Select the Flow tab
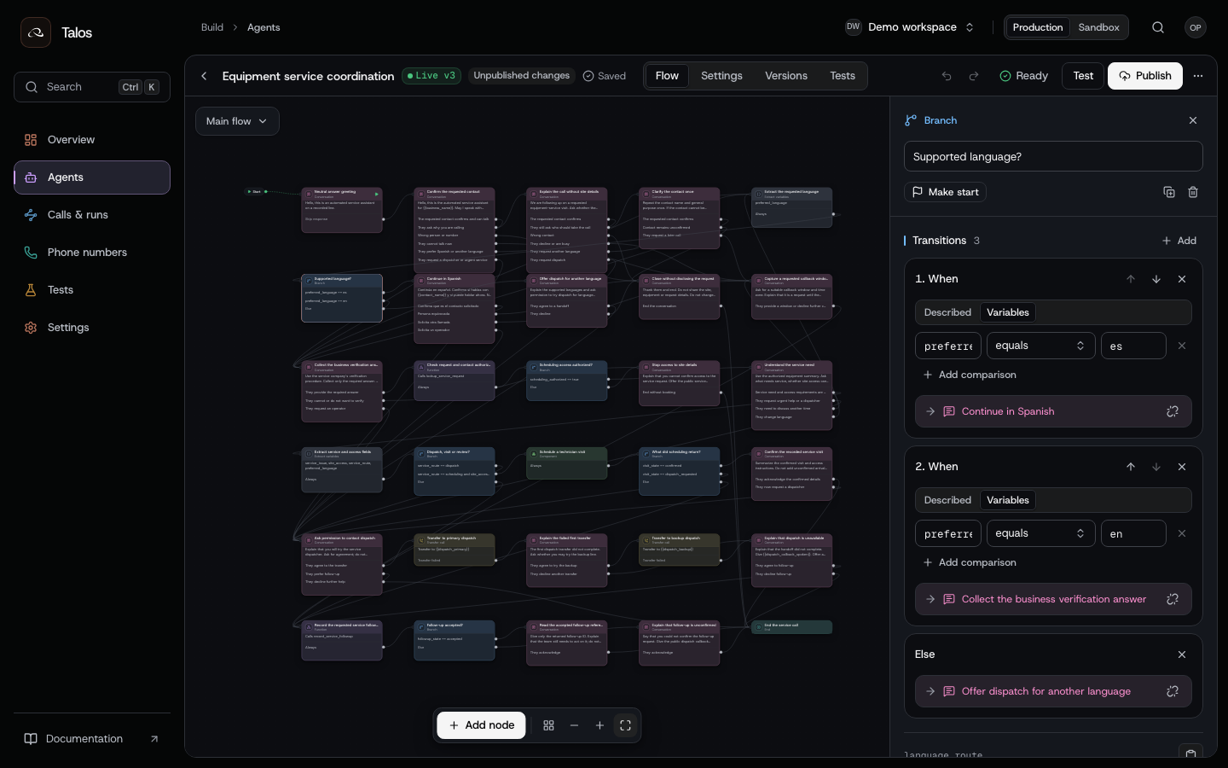 (667, 76)
